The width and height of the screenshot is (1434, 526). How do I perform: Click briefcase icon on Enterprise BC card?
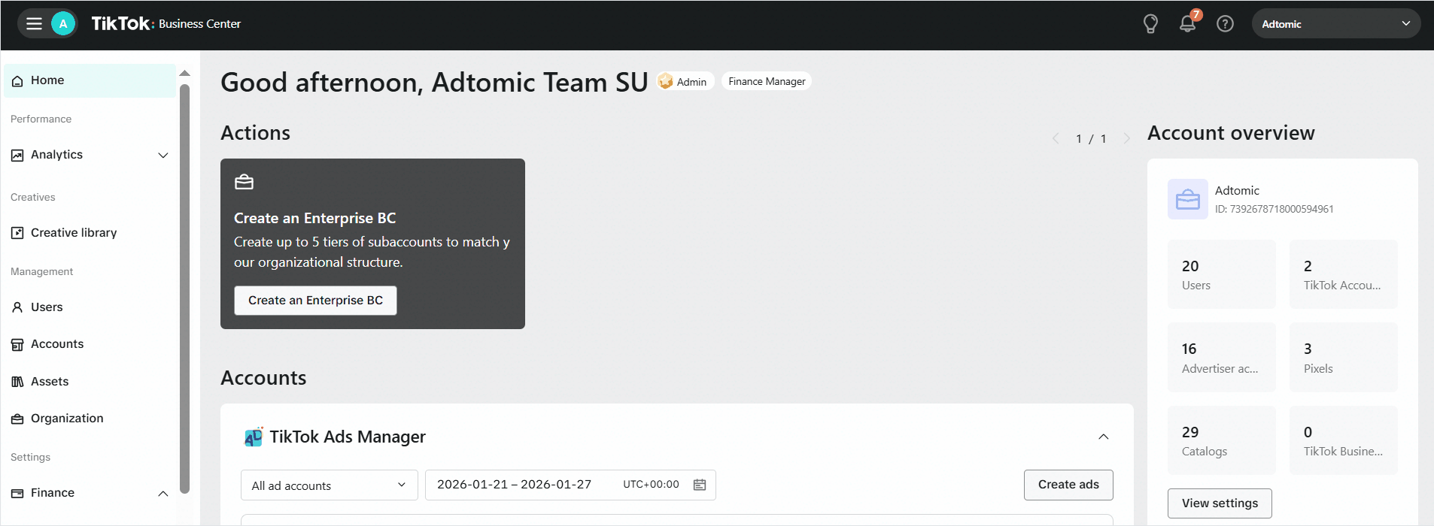click(244, 182)
